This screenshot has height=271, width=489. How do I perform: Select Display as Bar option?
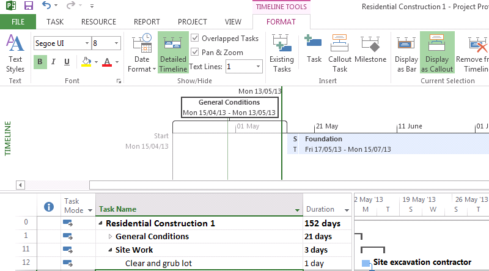406,53
